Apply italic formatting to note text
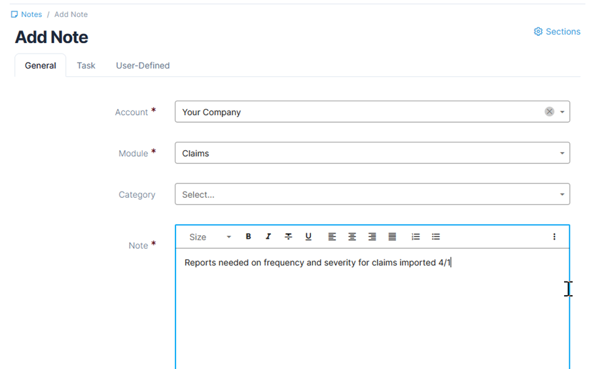The height and width of the screenshot is (369, 589). (268, 236)
